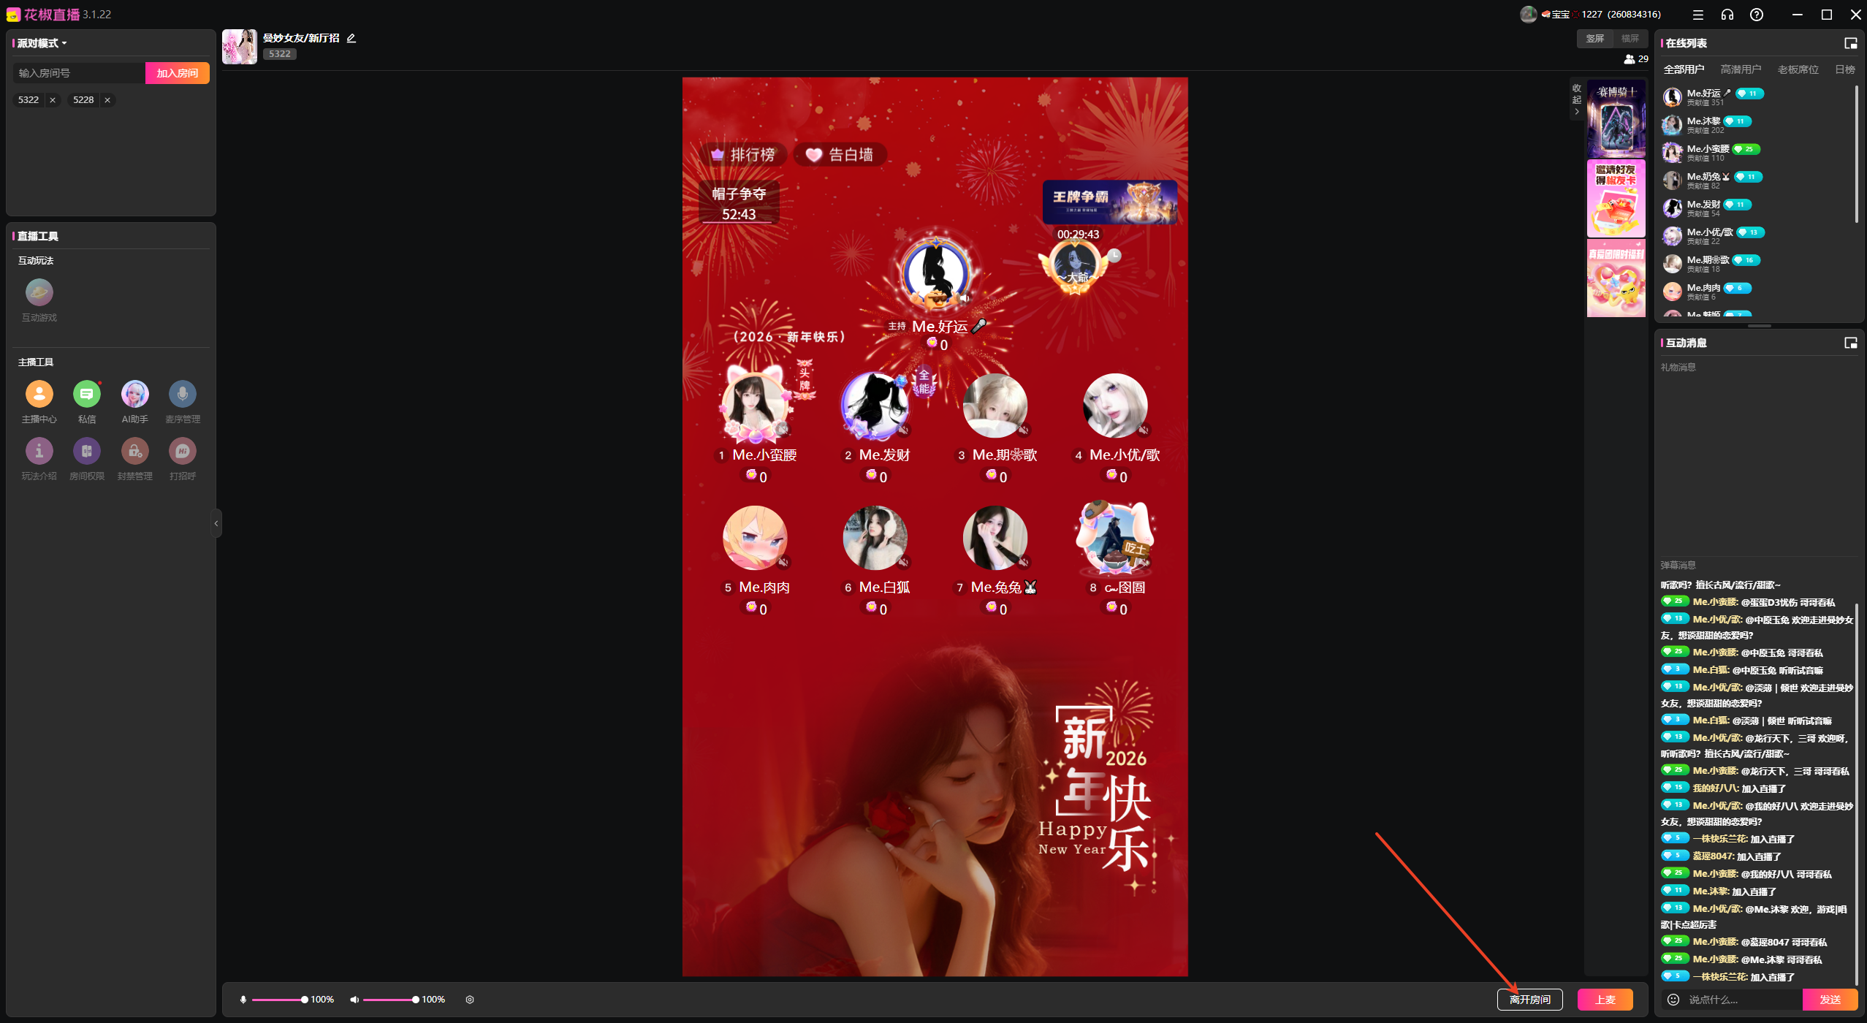Viewport: 1867px width, 1023px height.
Task: Launch the AI助手 assistant
Action: [134, 394]
